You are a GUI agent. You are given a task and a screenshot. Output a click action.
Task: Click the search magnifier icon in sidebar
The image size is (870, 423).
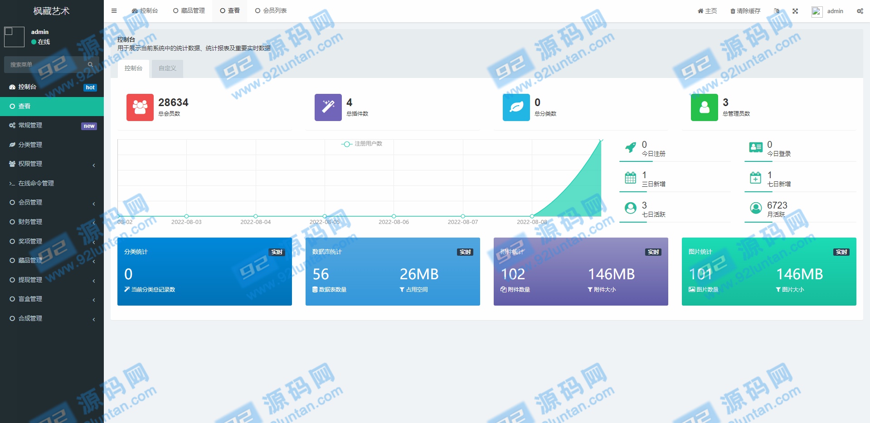pyautogui.click(x=90, y=64)
